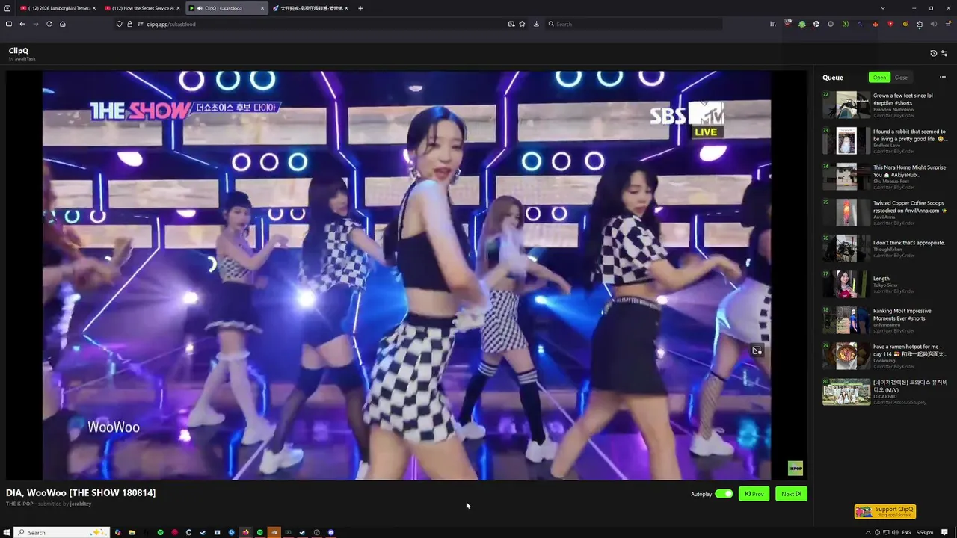Click the site padlock icon

(129, 24)
